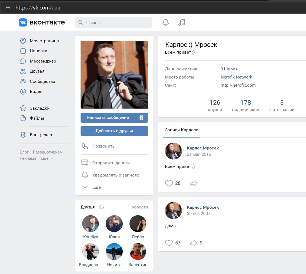This screenshot has height=274, width=306.
Task: Open Сообщества menu item
Action: [42, 81]
